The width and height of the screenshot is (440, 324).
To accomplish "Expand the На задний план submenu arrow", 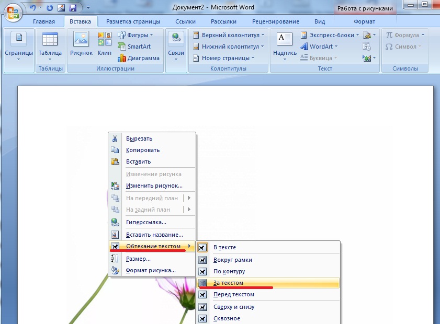I will 189,210.
